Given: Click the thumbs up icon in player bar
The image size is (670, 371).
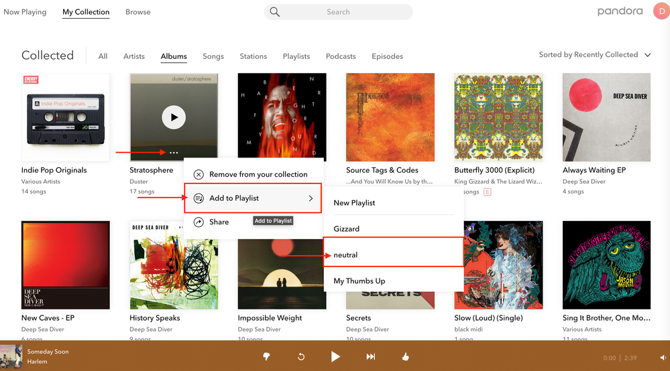Looking at the screenshot, I should (x=405, y=357).
